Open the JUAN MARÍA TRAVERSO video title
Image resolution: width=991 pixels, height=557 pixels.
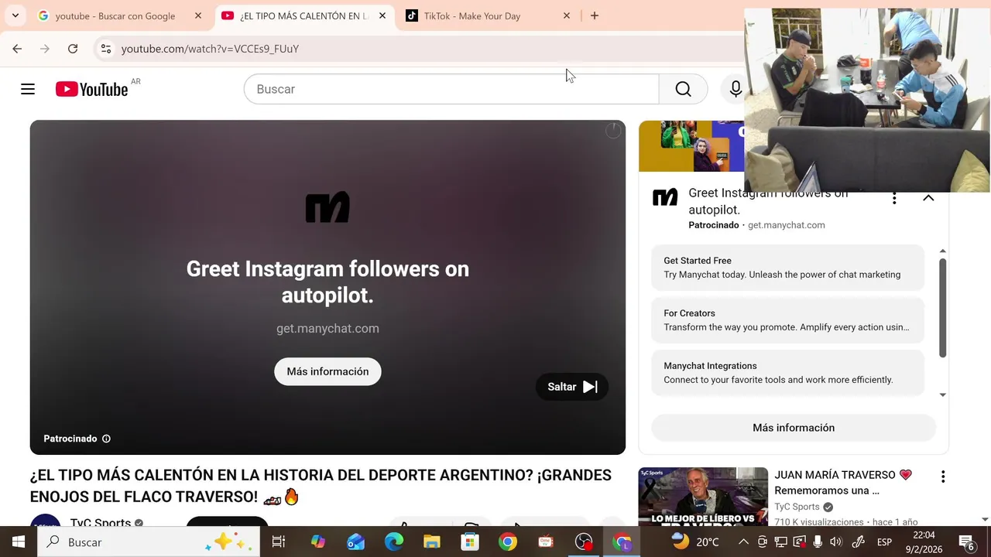click(x=843, y=483)
